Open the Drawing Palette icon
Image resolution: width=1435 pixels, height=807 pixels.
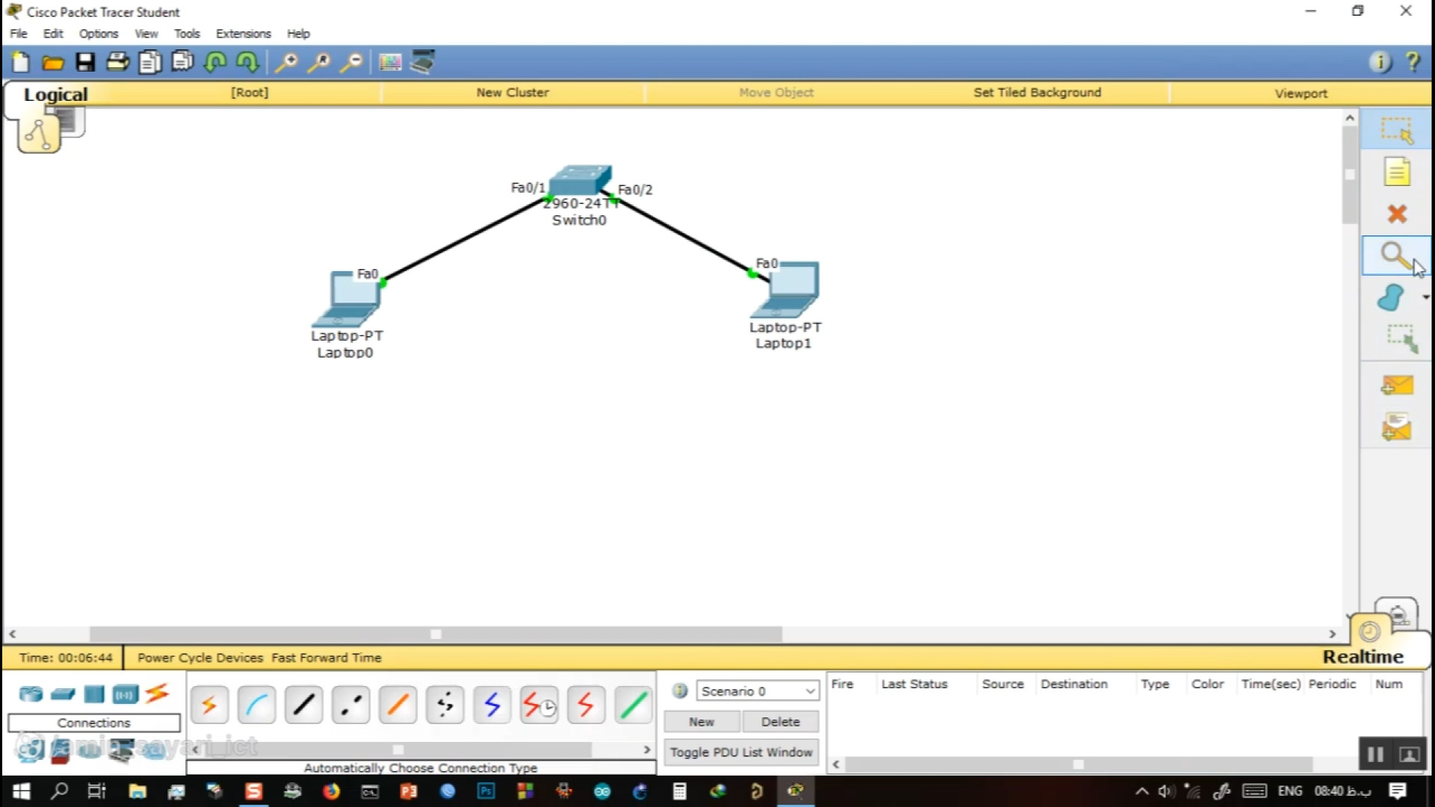[x=390, y=62]
